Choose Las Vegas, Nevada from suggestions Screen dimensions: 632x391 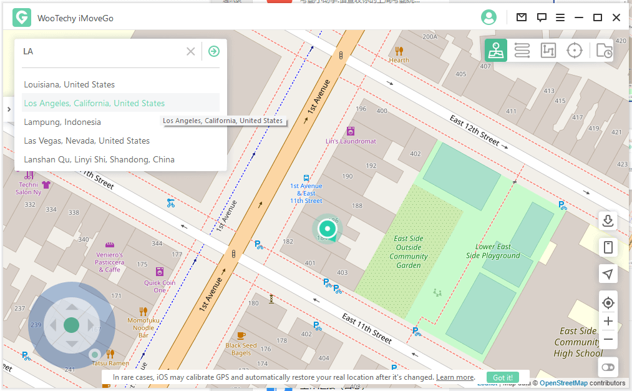[x=87, y=141]
